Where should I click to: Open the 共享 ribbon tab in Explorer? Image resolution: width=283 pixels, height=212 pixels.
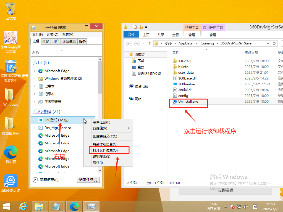click(161, 35)
